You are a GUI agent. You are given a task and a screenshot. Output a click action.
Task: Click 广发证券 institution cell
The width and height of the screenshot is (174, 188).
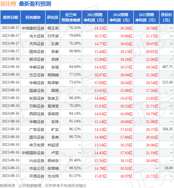[x=37, y=130]
